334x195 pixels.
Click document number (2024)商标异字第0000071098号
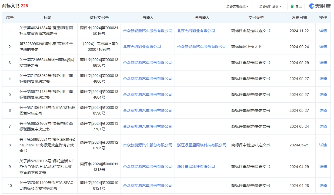pyautogui.click(x=99, y=47)
